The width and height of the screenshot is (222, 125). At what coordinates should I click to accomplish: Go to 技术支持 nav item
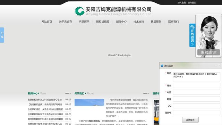[139, 22]
